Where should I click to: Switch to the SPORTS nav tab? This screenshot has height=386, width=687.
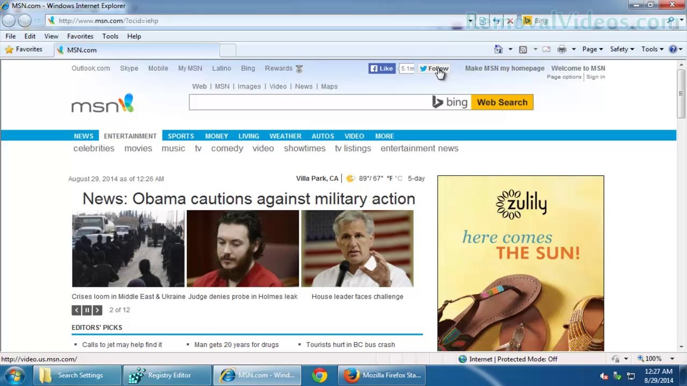tap(181, 136)
